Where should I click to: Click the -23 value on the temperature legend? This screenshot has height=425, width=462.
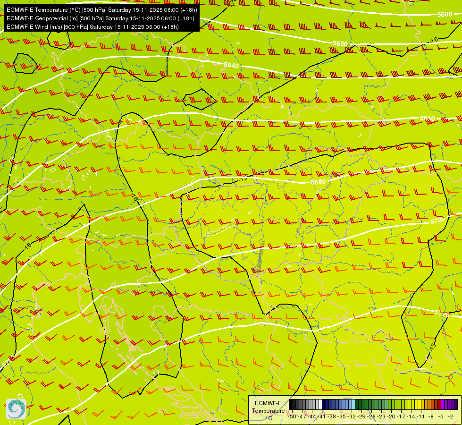(382, 416)
